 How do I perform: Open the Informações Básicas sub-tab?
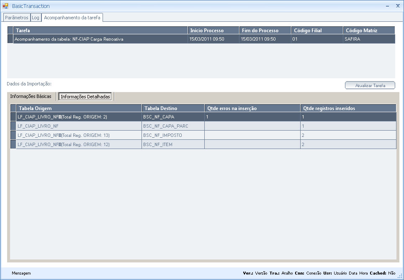point(31,96)
